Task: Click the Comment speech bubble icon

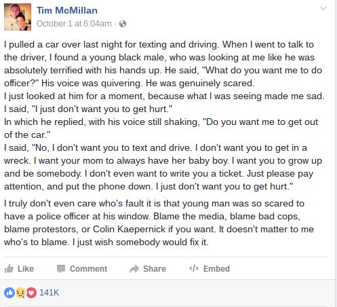Action: pyautogui.click(x=61, y=269)
